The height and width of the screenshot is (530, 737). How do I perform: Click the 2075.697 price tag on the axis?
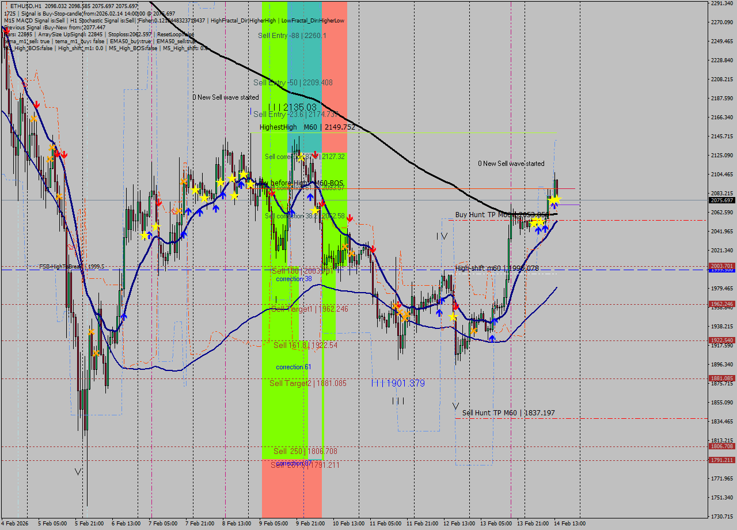tap(721, 200)
